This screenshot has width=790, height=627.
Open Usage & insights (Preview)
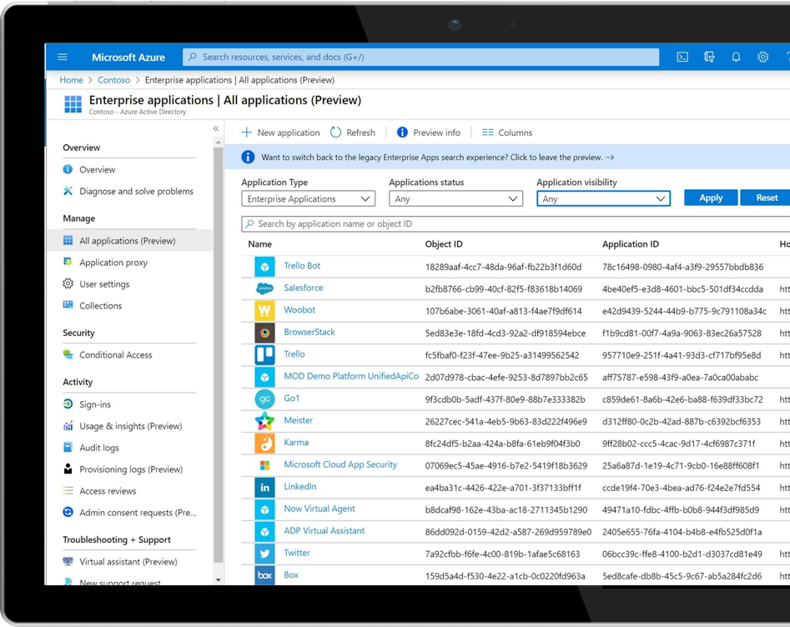pos(130,426)
